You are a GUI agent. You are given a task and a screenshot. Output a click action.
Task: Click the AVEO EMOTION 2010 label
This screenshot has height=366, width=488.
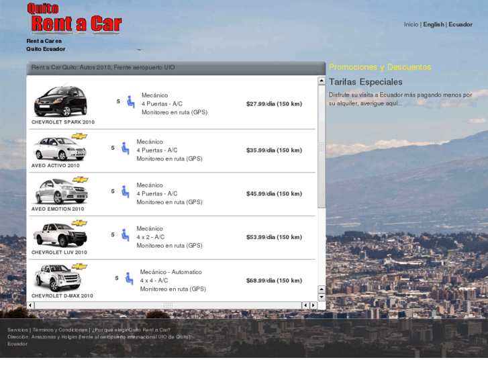[58, 209]
